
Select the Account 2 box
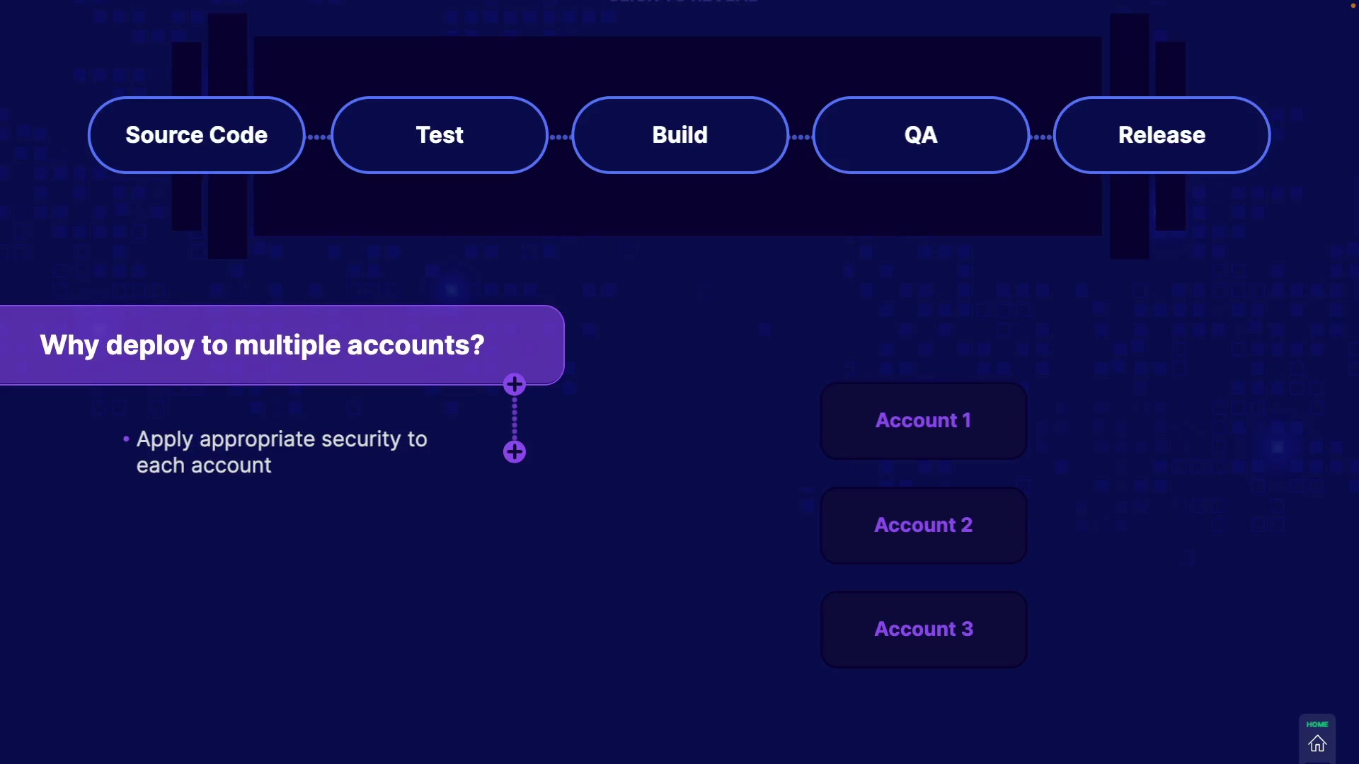click(x=923, y=526)
